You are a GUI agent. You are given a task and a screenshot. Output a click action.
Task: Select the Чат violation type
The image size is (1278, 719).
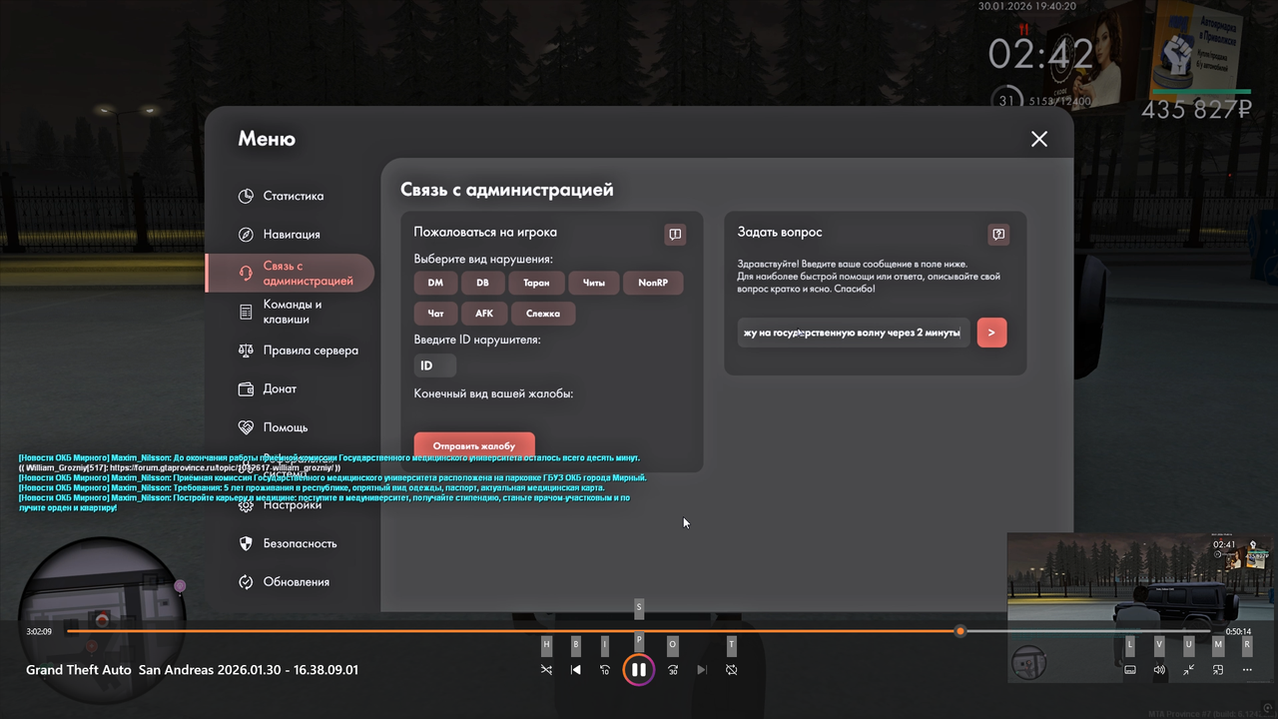click(x=435, y=313)
